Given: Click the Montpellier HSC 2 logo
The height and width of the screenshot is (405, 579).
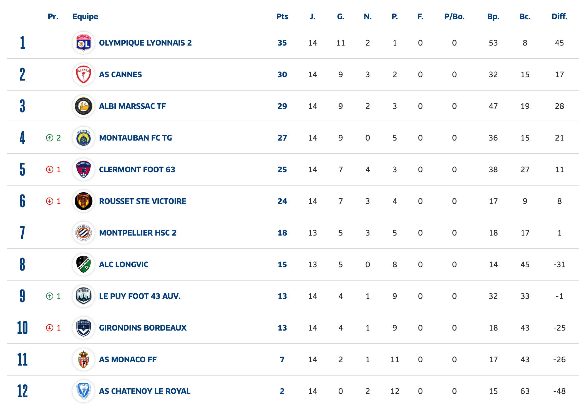Looking at the screenshot, I should pyautogui.click(x=84, y=233).
